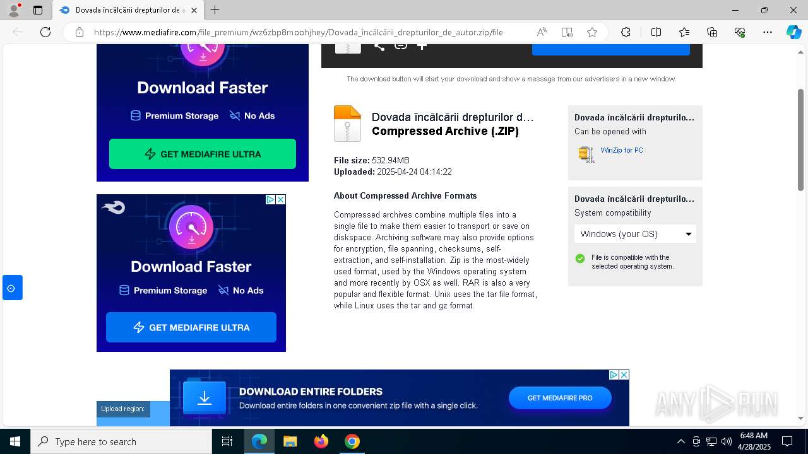
Task: Click the floating blue widget button
Action: pyautogui.click(x=13, y=288)
